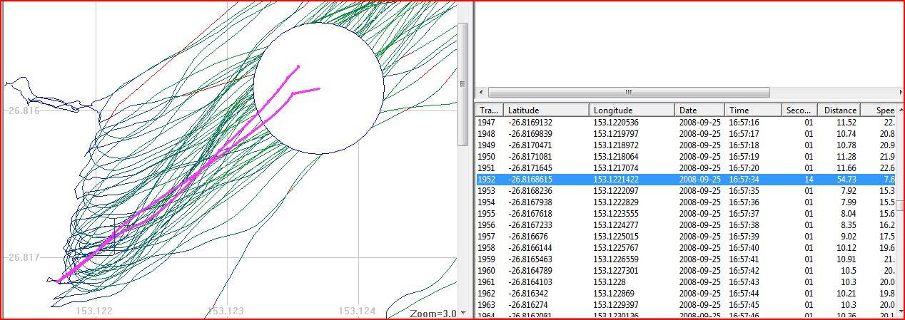905x320 pixels.
Task: Sort by the Longitude column header
Action: point(632,110)
